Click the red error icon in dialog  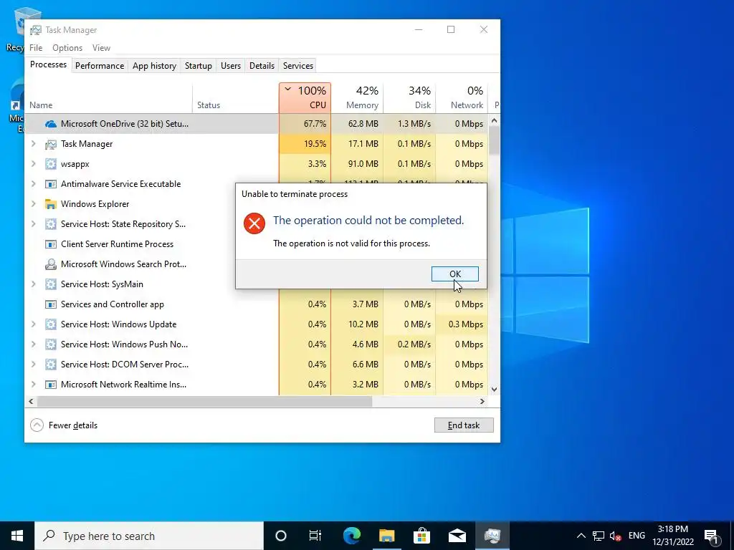tap(254, 223)
